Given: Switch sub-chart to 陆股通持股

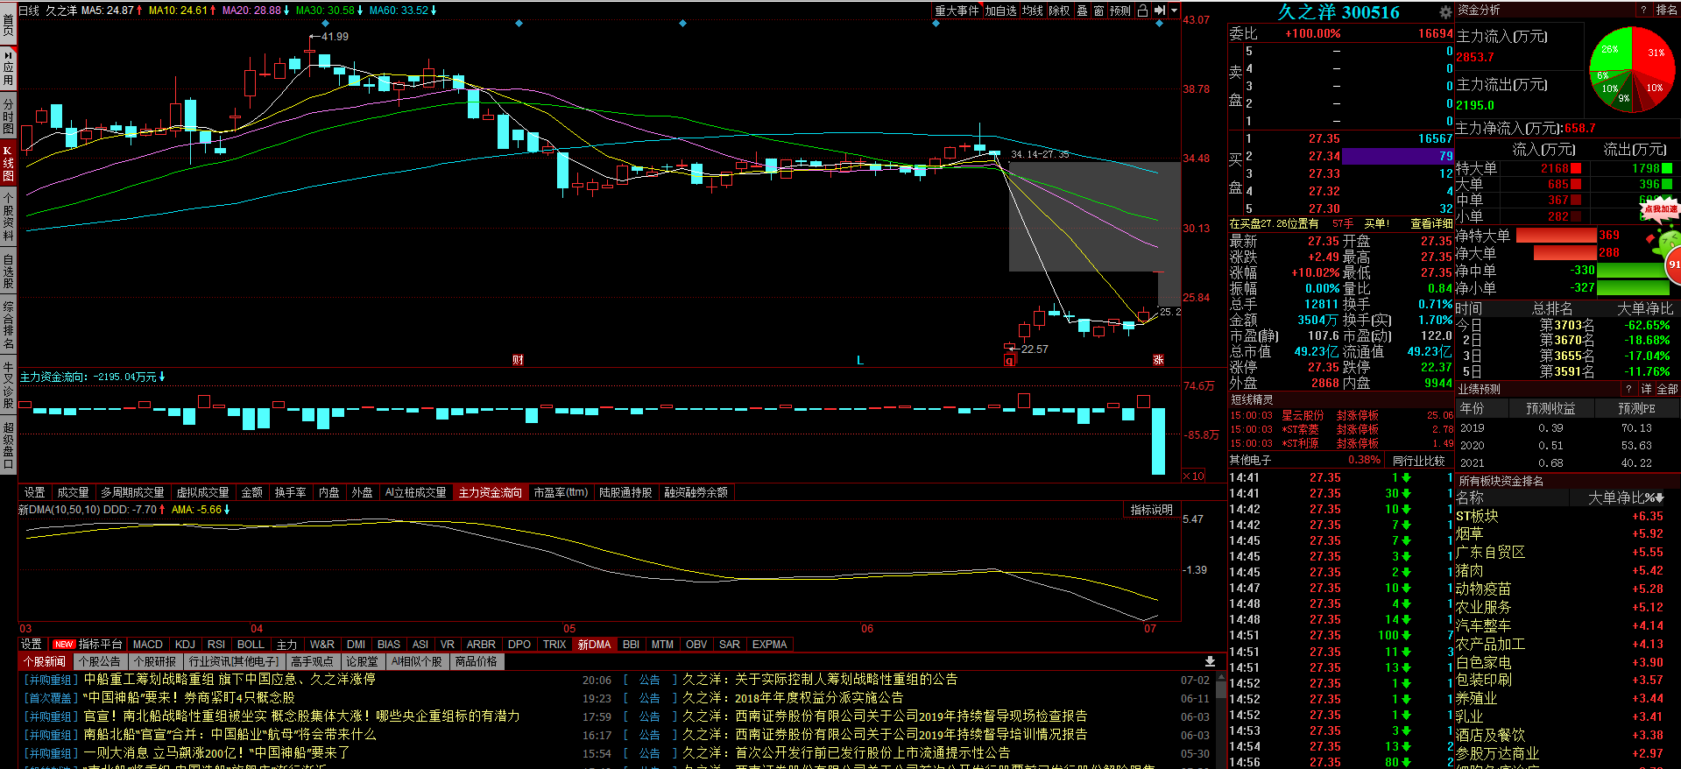Looking at the screenshot, I should click(x=625, y=492).
